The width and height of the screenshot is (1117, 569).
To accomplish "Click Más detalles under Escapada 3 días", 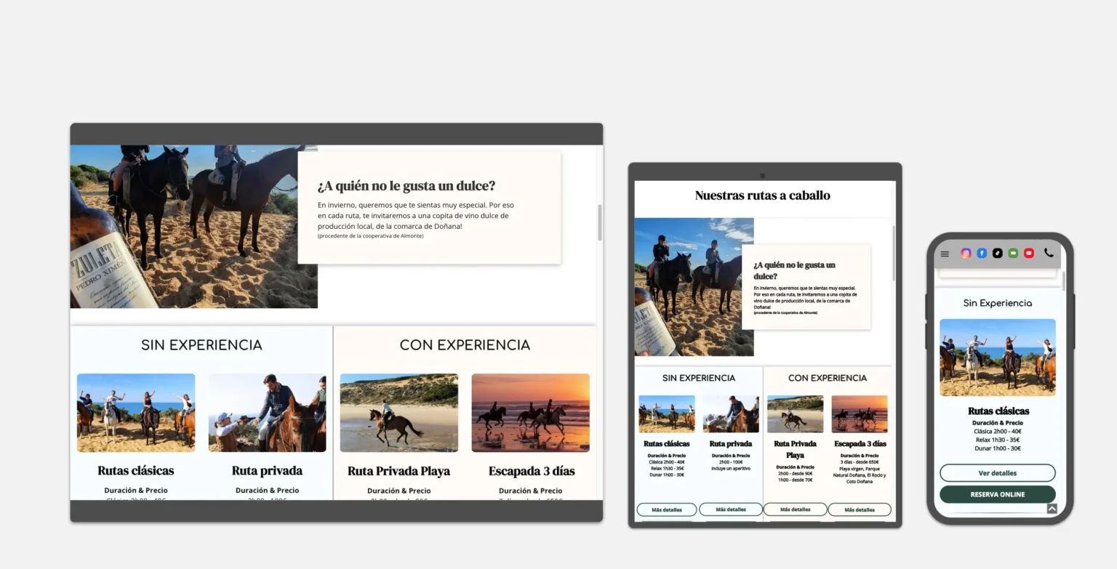I will point(860,509).
